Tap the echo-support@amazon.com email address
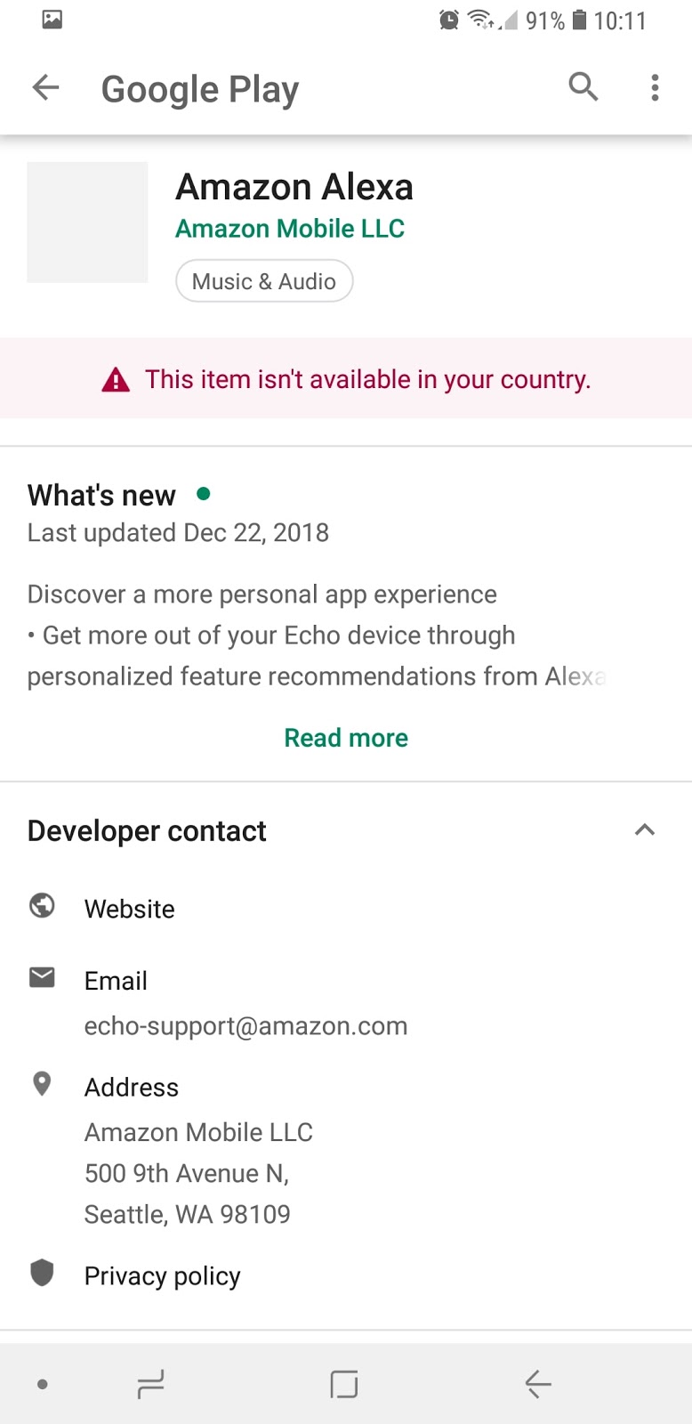The height and width of the screenshot is (1424, 692). pyautogui.click(x=245, y=1026)
